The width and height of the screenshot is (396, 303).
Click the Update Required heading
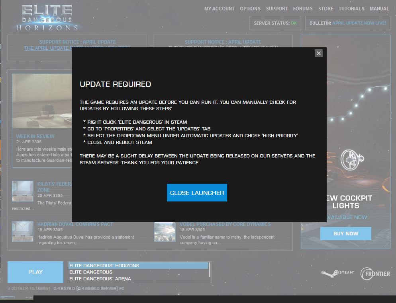coord(116,84)
